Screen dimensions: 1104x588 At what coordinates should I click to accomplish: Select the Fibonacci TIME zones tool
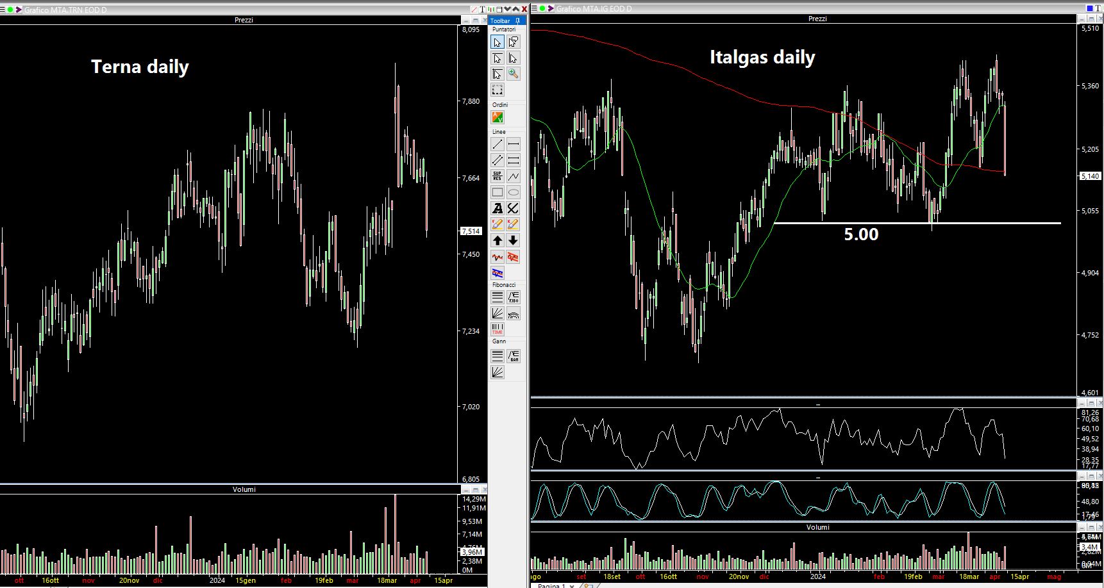tap(498, 329)
